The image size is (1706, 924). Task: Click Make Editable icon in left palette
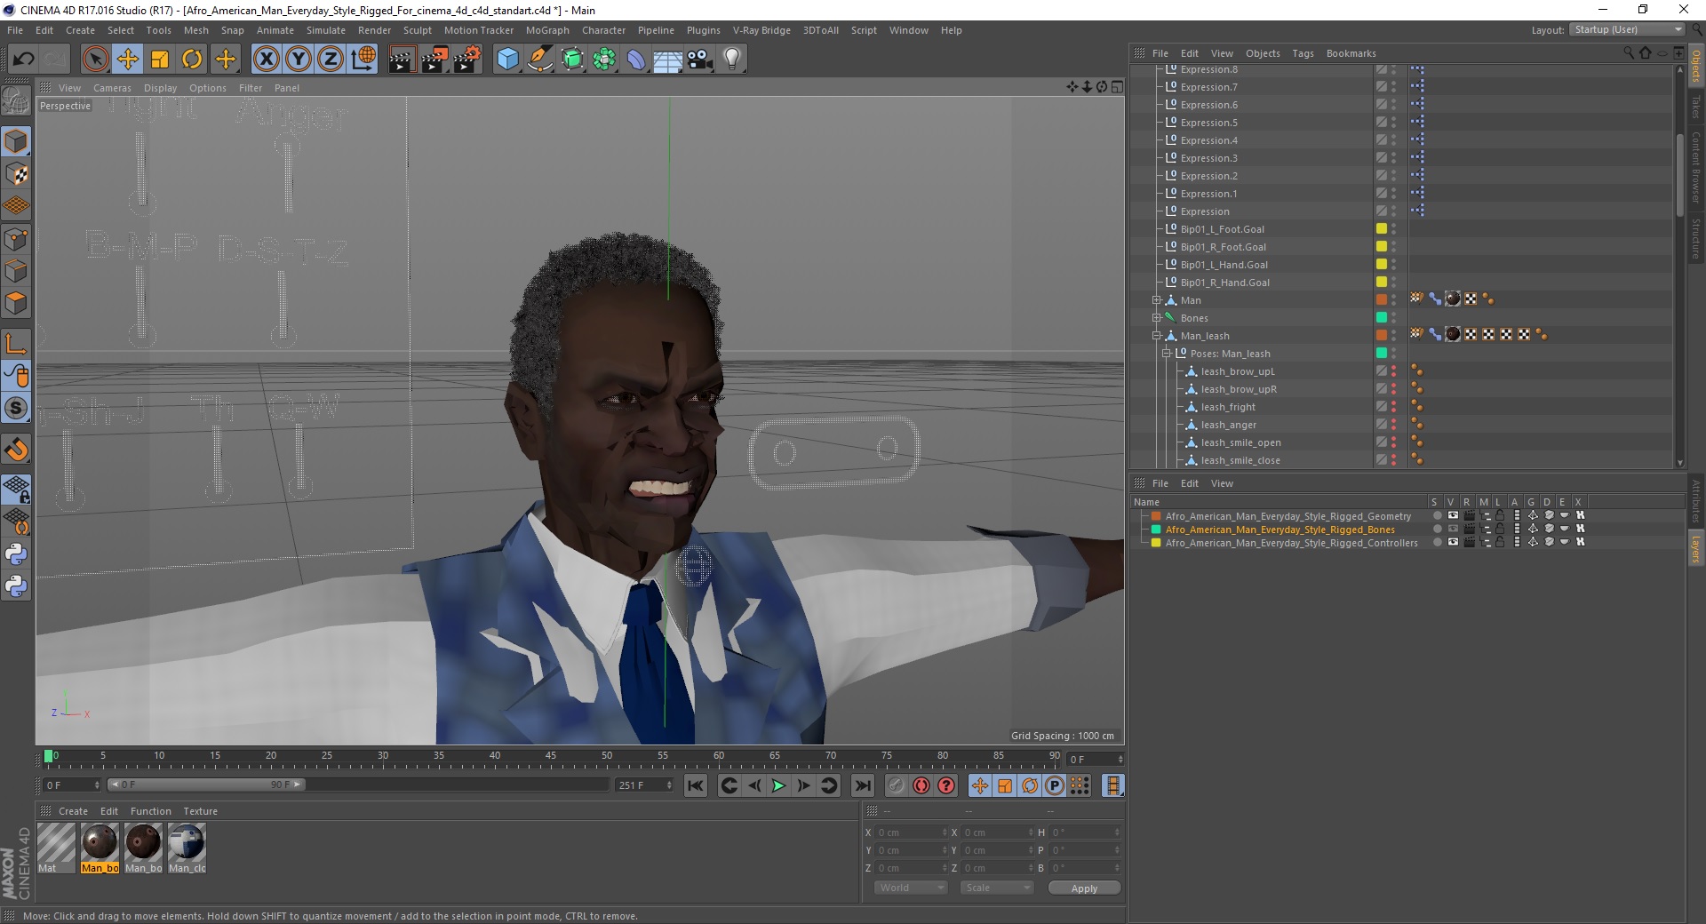[16, 103]
